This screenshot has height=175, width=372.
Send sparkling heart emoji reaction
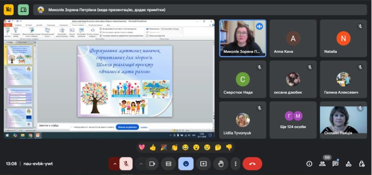coord(142,148)
